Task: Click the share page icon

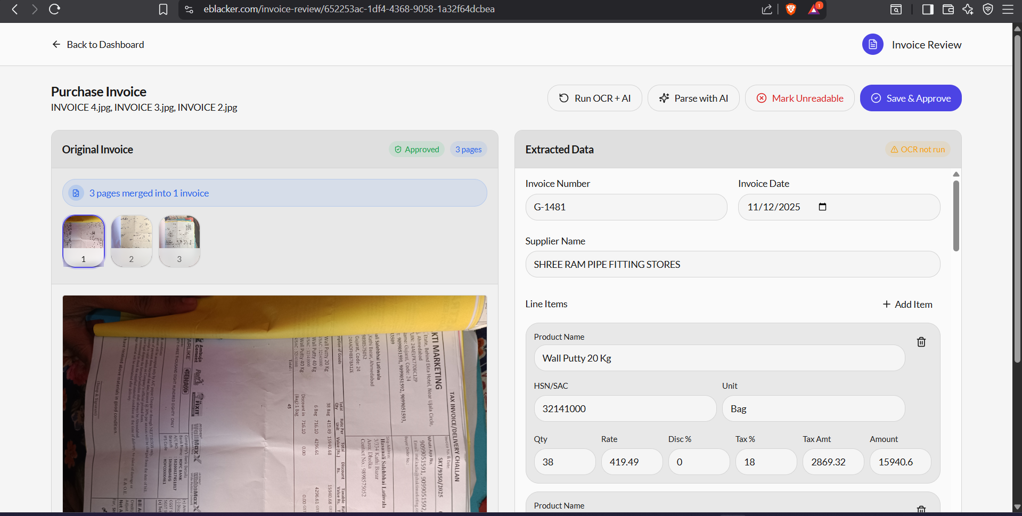Action: click(767, 9)
